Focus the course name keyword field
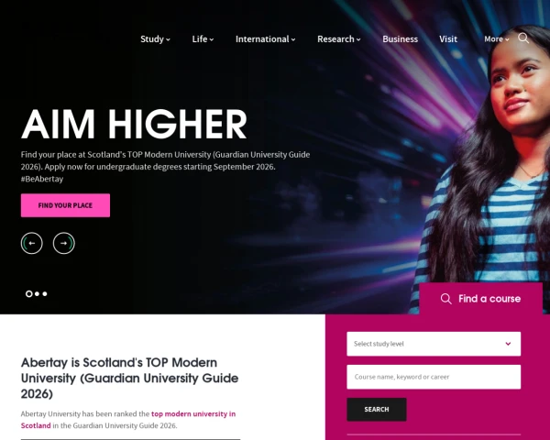550x440 pixels. click(434, 377)
